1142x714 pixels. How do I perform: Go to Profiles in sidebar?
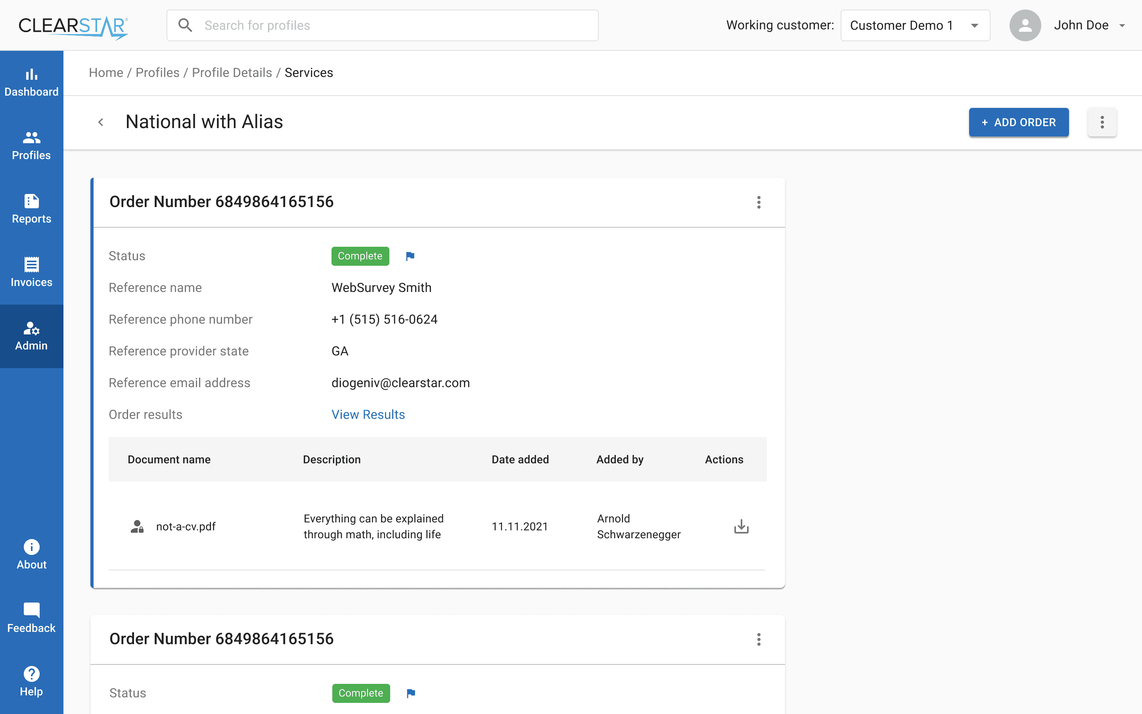click(x=31, y=146)
